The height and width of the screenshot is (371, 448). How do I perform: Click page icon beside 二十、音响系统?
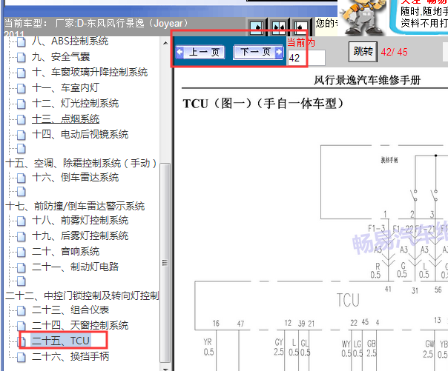pos(21,252)
